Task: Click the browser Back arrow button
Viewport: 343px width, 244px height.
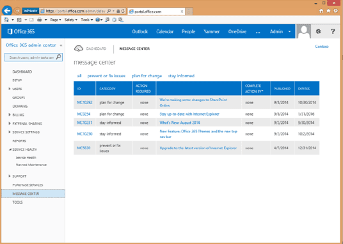Action: pyautogui.click(x=7, y=11)
